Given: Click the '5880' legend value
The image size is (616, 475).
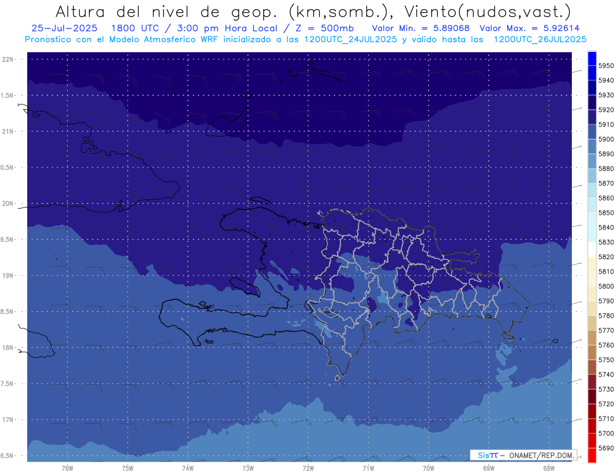Looking at the screenshot, I should tap(606, 169).
